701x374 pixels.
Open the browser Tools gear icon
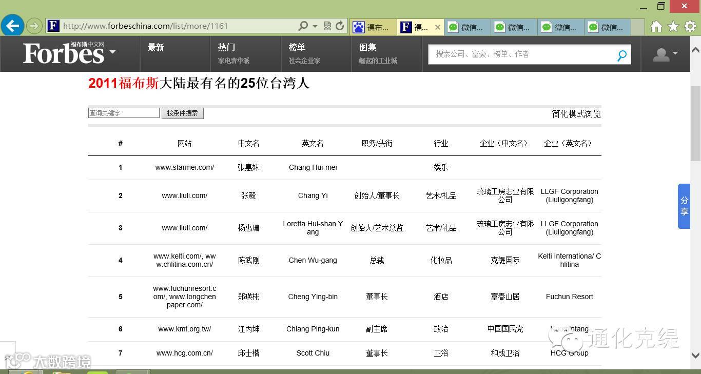690,26
